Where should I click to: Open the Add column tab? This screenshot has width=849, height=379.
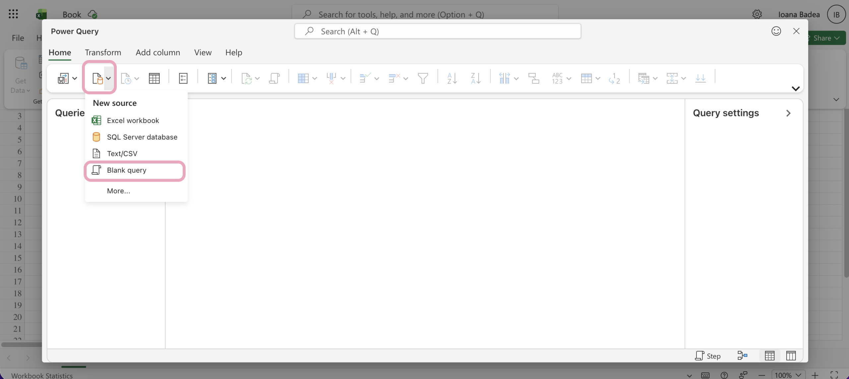pyautogui.click(x=158, y=52)
